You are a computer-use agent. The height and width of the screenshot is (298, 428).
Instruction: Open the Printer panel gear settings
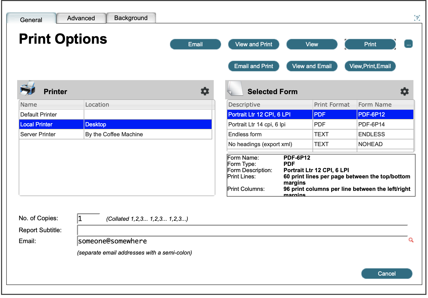point(205,91)
